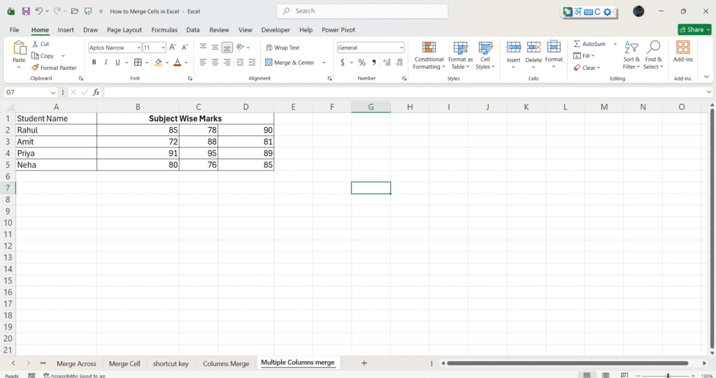Open Sort & Filter options
The image size is (716, 378).
pyautogui.click(x=631, y=55)
